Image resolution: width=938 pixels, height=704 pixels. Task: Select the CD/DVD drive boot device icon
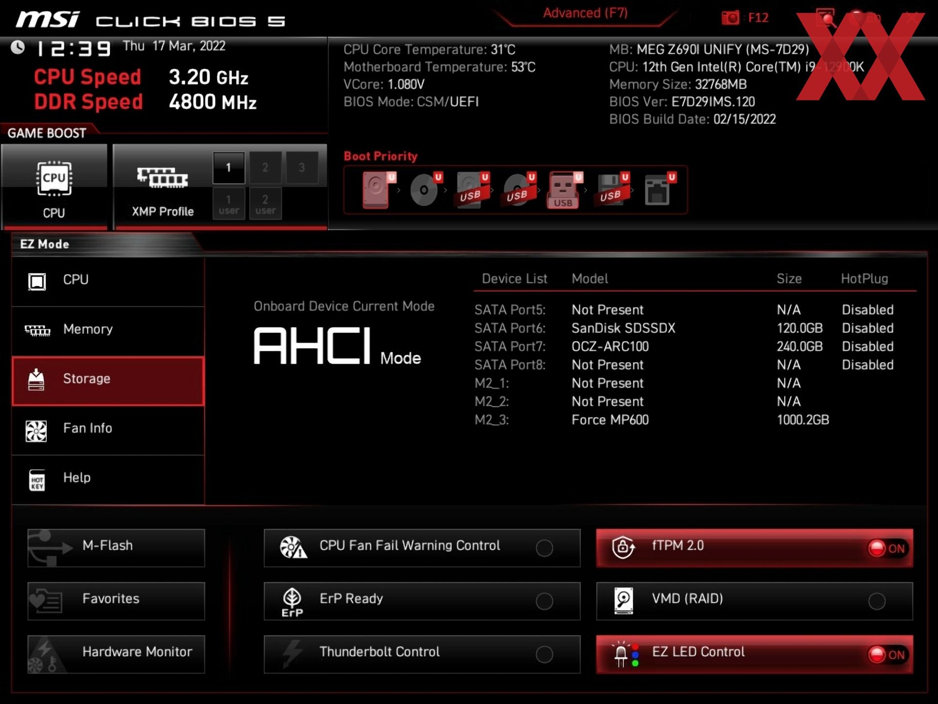pos(426,190)
